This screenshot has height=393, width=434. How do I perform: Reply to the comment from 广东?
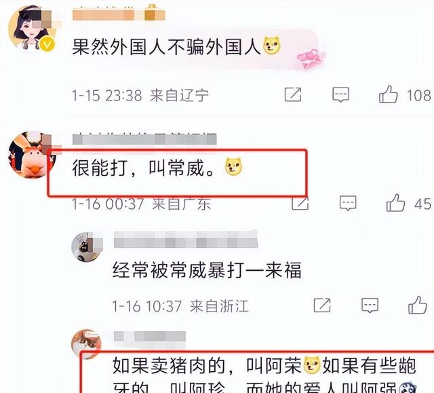(348, 203)
